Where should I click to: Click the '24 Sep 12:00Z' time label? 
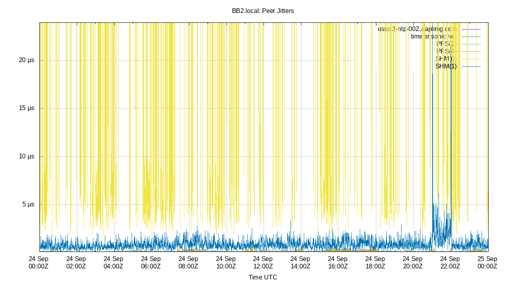(x=263, y=263)
